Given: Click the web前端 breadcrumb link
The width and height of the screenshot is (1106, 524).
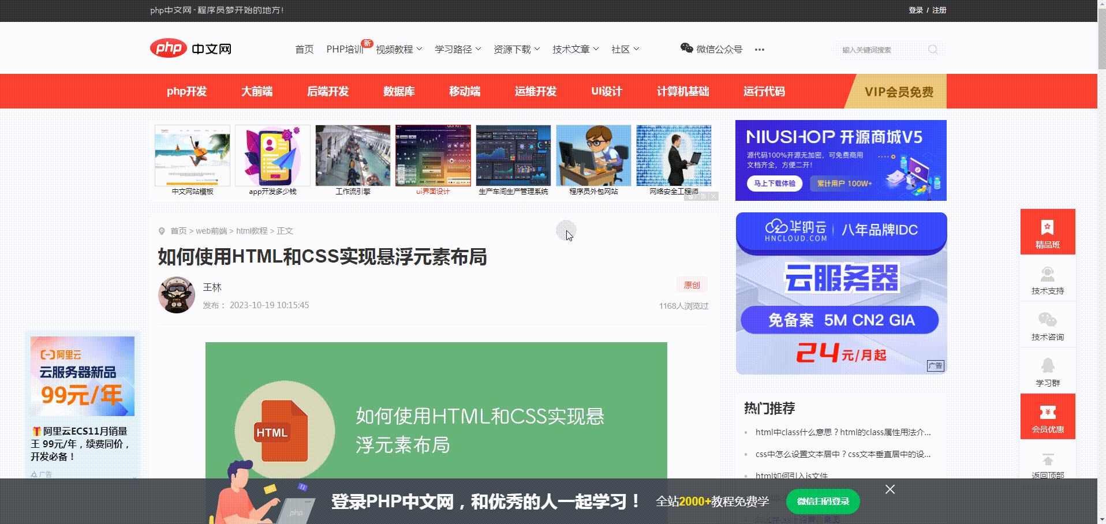Looking at the screenshot, I should 211,231.
